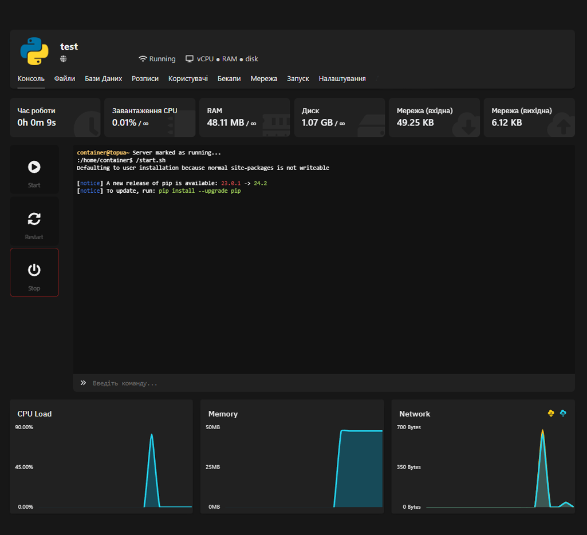
Task: Toggle the yellow inbound network legend icon
Action: point(551,413)
